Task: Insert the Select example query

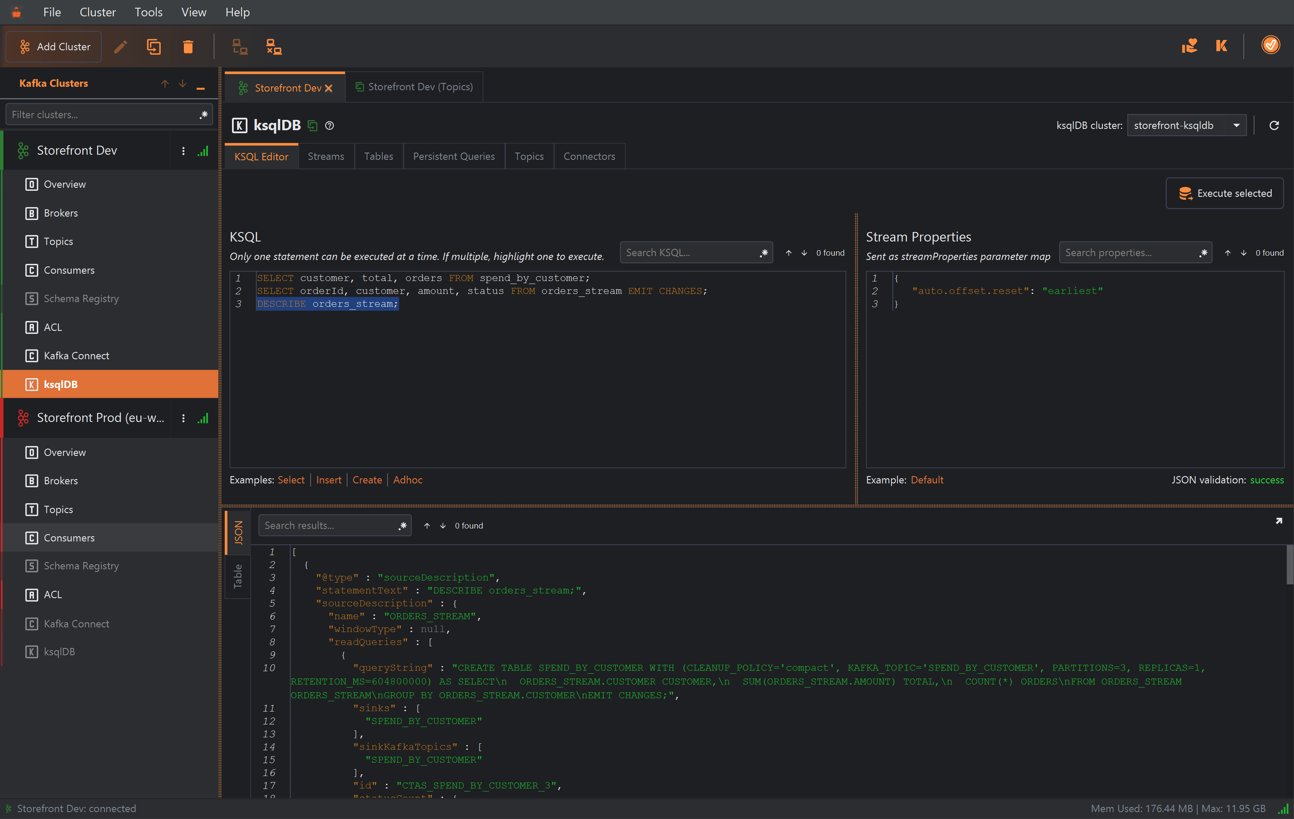Action: click(291, 480)
